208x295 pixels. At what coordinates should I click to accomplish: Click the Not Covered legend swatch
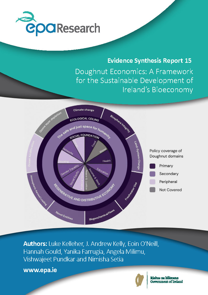[x=152, y=190]
